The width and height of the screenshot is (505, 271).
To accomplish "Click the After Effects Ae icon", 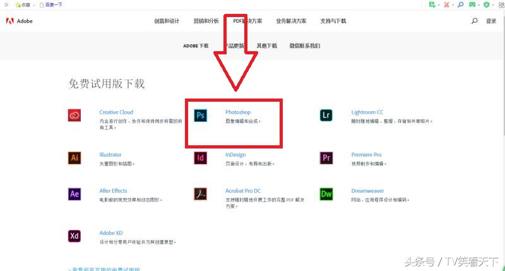I will point(74,194).
